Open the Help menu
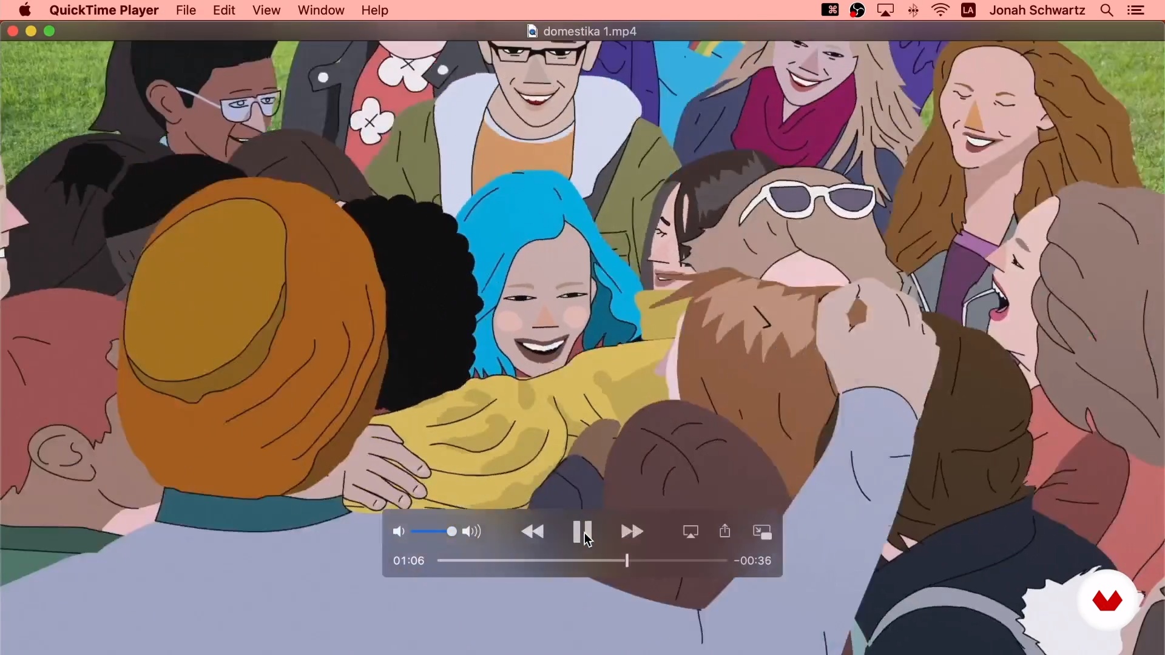The width and height of the screenshot is (1165, 655). click(x=374, y=10)
